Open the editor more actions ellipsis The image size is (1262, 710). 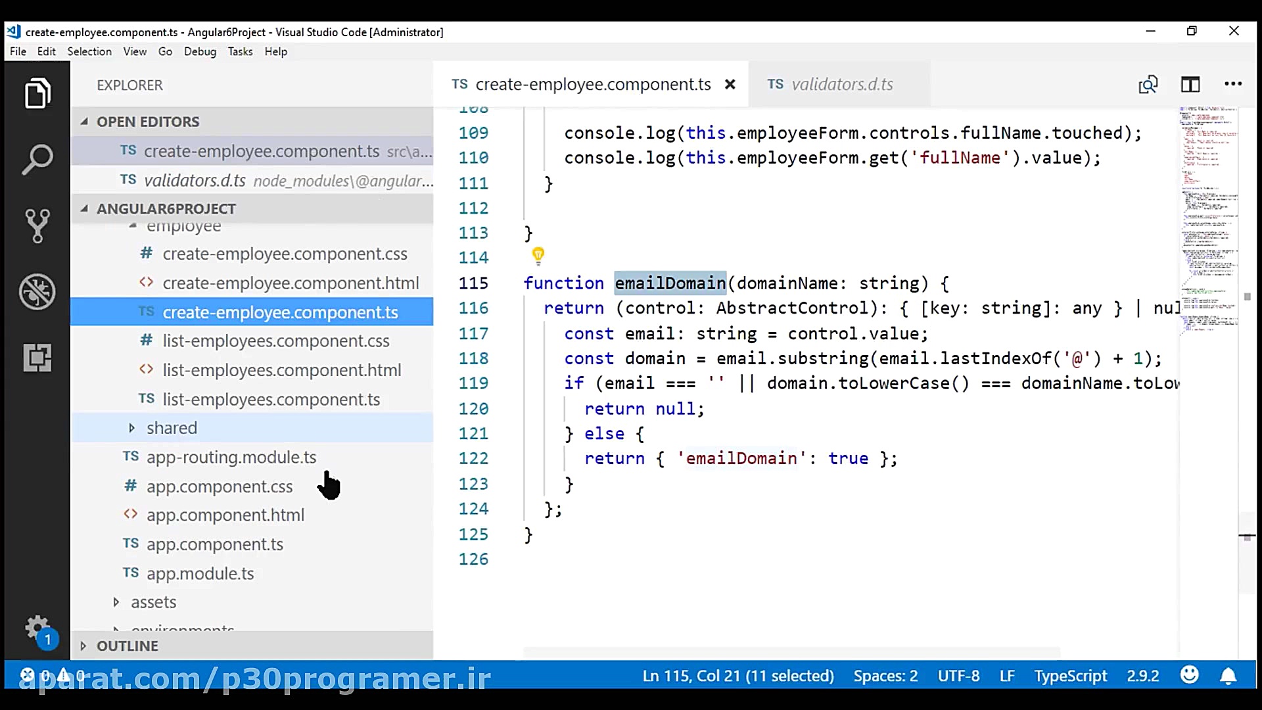coord(1232,84)
